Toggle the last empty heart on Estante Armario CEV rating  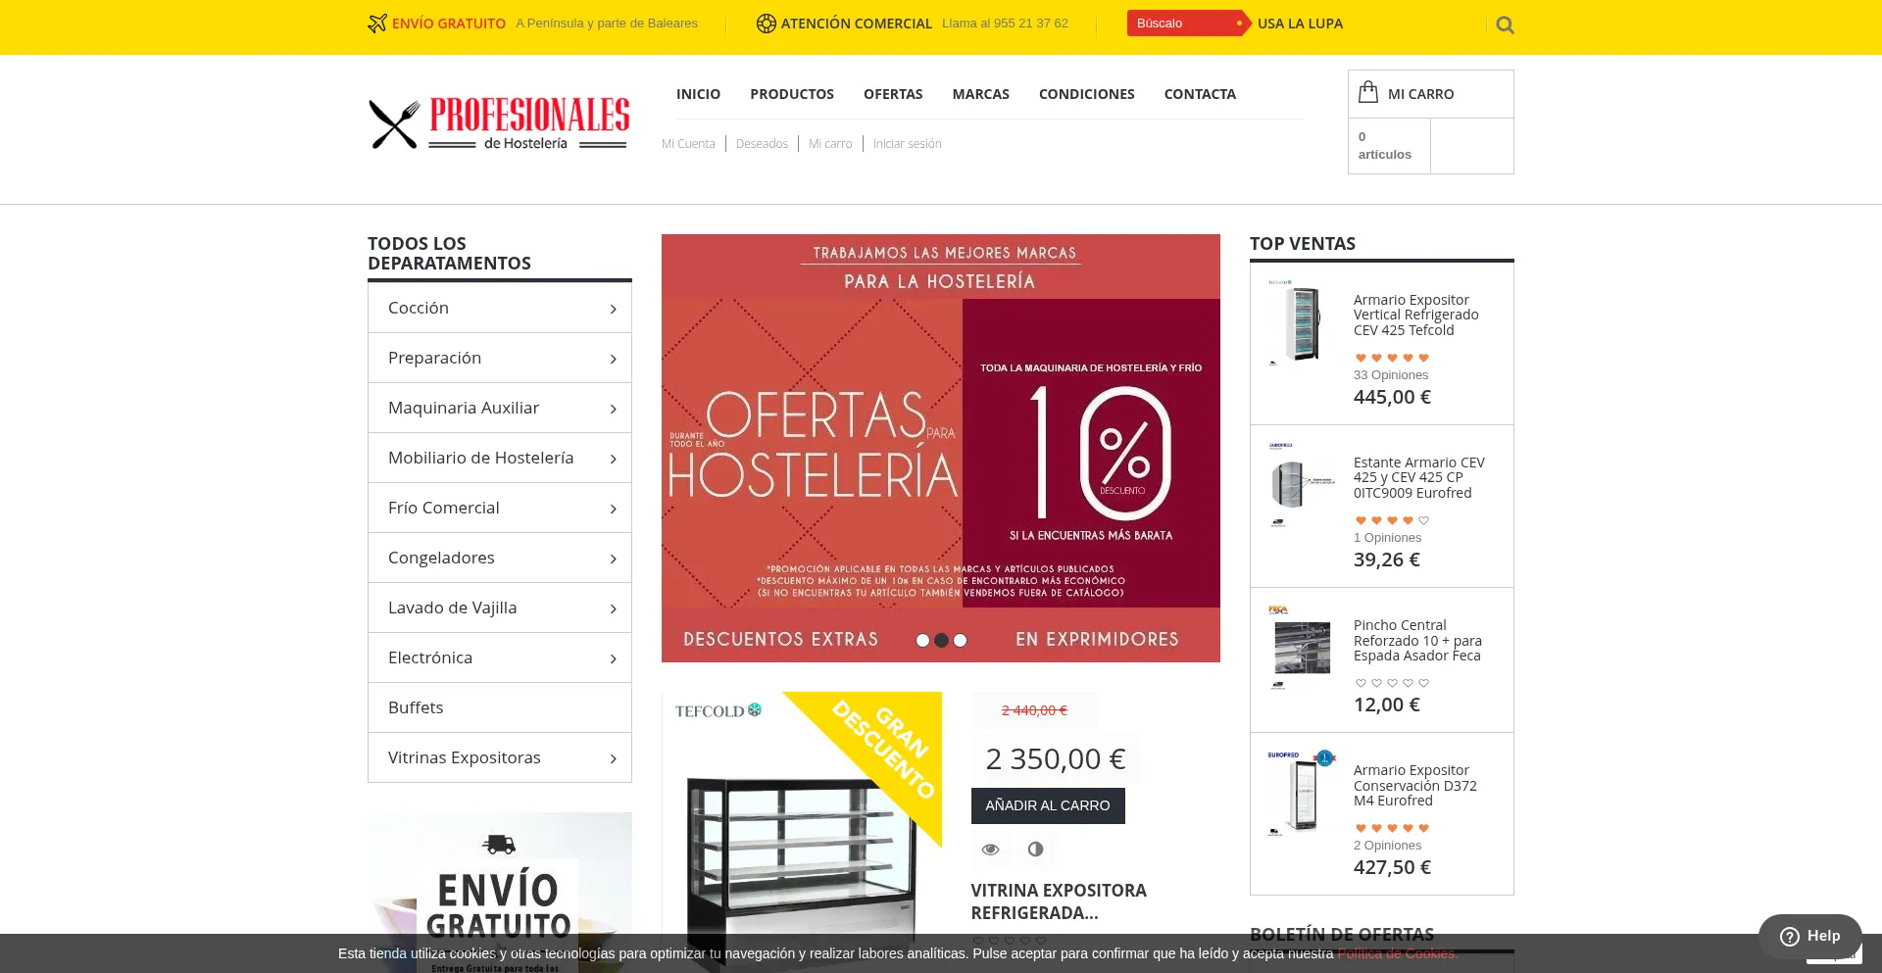[1422, 519]
